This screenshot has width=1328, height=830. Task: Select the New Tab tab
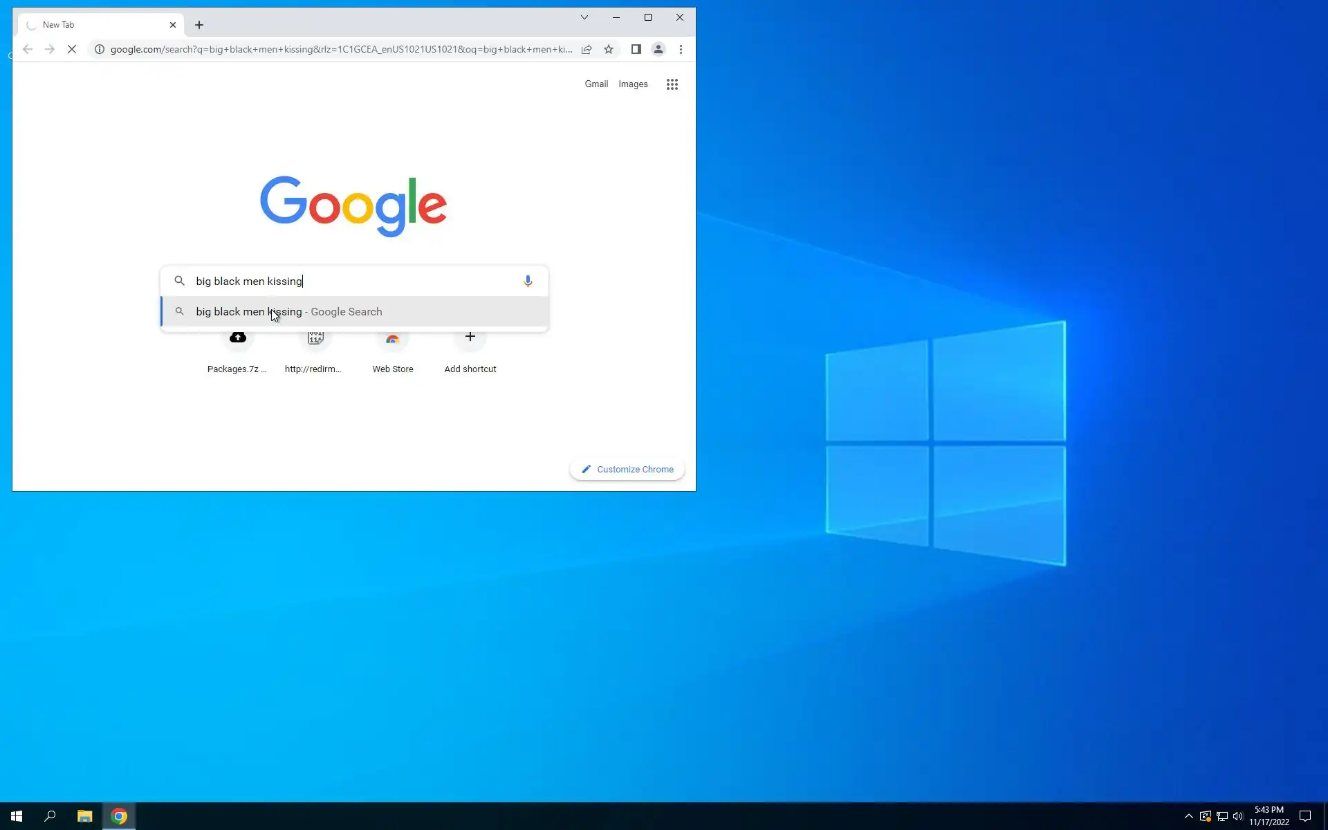97,25
